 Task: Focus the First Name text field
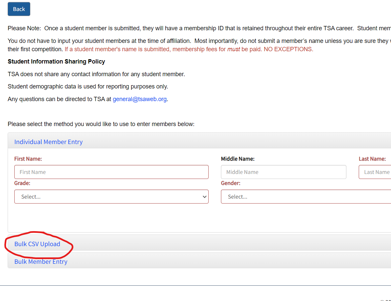(x=111, y=172)
